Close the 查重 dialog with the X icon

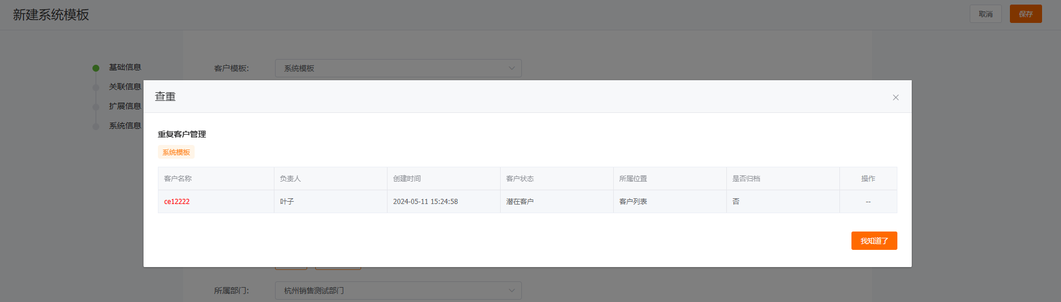click(896, 97)
